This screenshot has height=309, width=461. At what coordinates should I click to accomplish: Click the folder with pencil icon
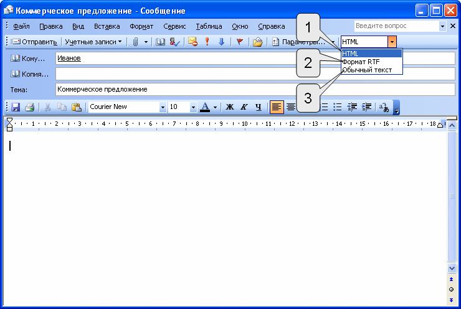257,42
